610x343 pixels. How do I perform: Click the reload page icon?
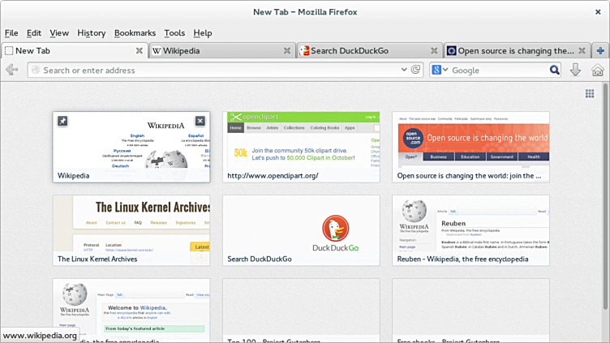416,71
